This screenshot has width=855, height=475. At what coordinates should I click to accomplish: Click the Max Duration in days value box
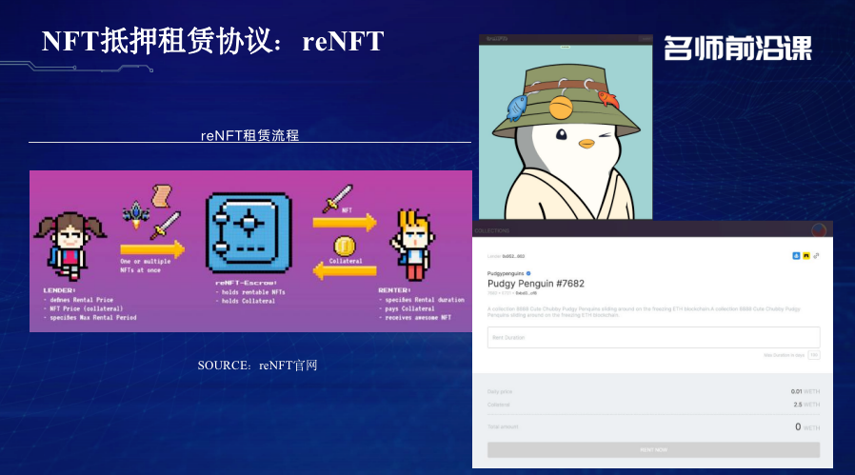[x=813, y=355]
